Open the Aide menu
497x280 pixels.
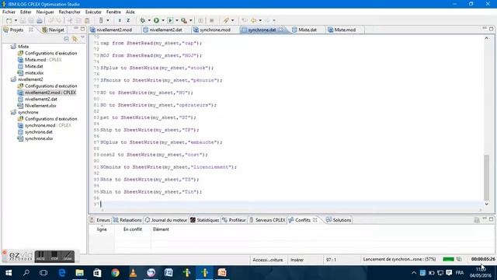[x=130, y=12]
